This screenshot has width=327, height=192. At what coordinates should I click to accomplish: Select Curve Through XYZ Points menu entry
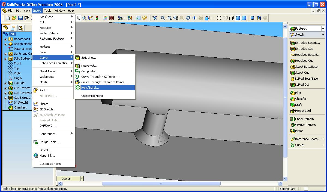(104, 76)
